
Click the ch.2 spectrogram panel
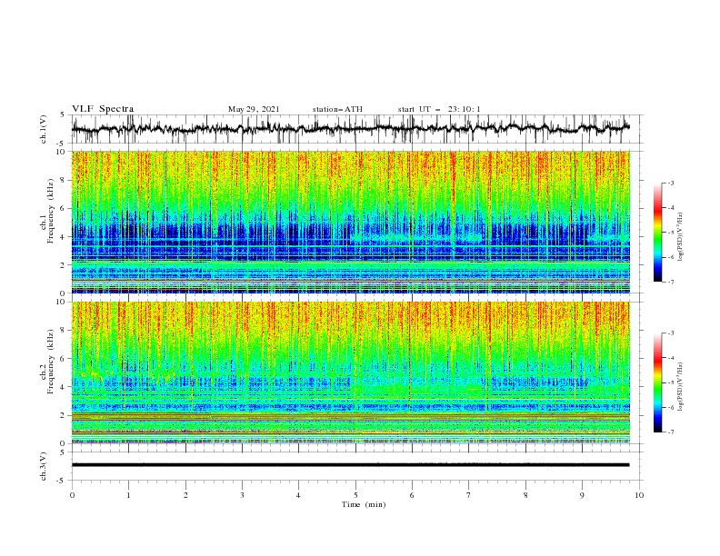click(351, 372)
